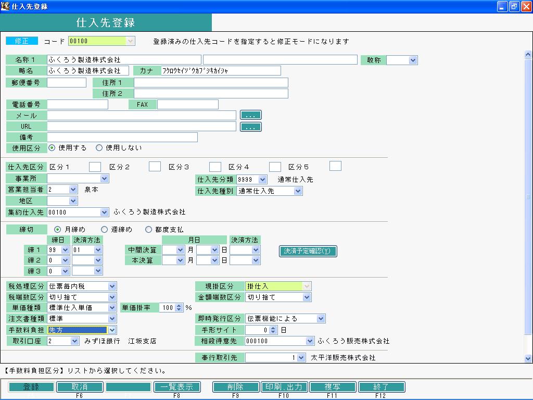Click into the カナ field

click(221, 70)
